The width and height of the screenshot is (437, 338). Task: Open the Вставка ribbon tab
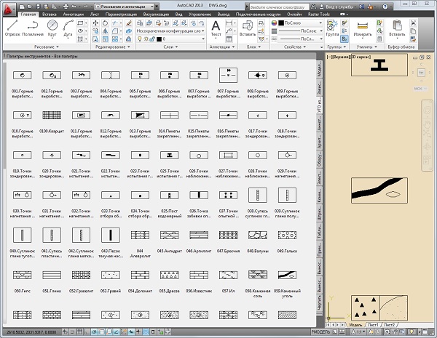pos(50,14)
